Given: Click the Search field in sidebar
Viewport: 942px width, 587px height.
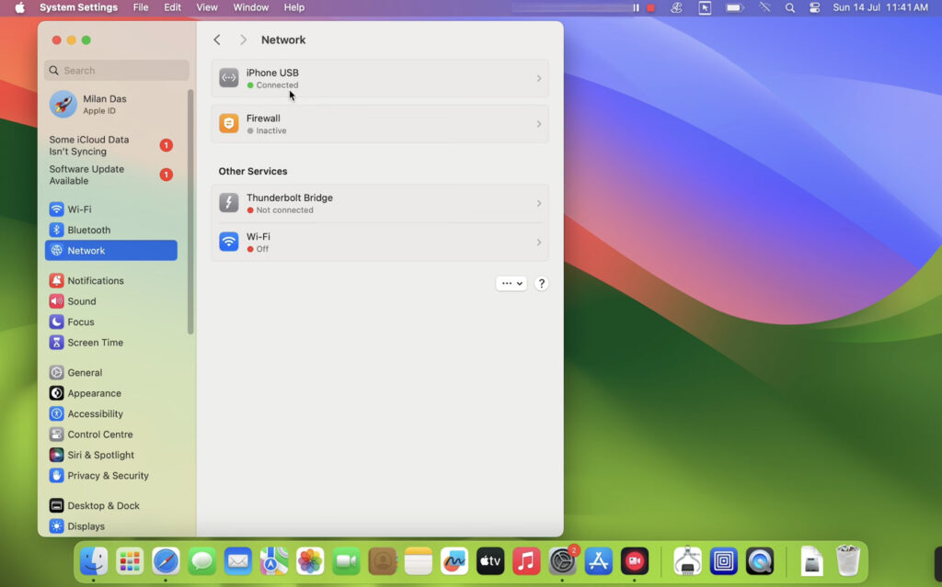Looking at the screenshot, I should pyautogui.click(x=117, y=71).
